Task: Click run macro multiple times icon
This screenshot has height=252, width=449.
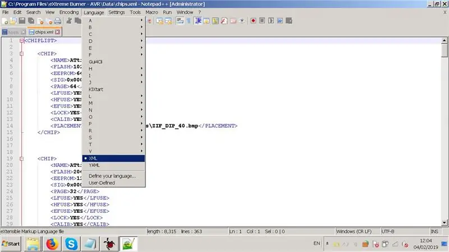Action: [280, 21]
